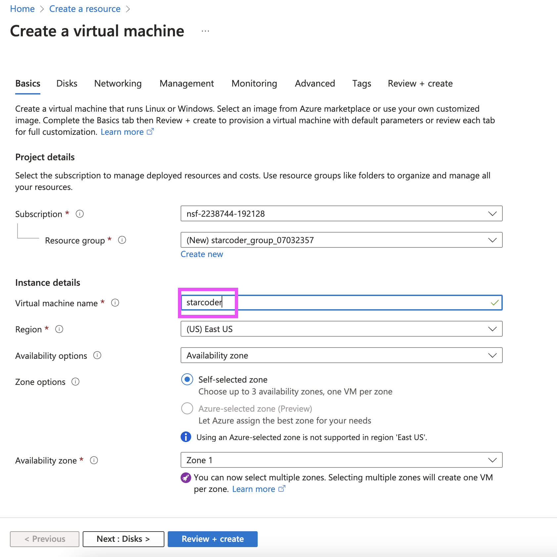Click the Virtual machine name info icon
The height and width of the screenshot is (557, 557).
(115, 303)
